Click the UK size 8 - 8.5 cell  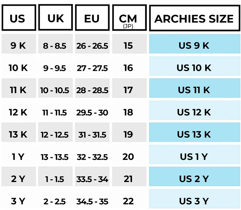point(55,46)
